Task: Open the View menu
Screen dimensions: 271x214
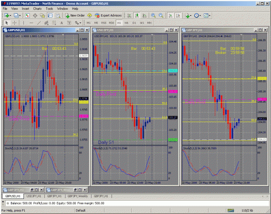Action: (14, 9)
